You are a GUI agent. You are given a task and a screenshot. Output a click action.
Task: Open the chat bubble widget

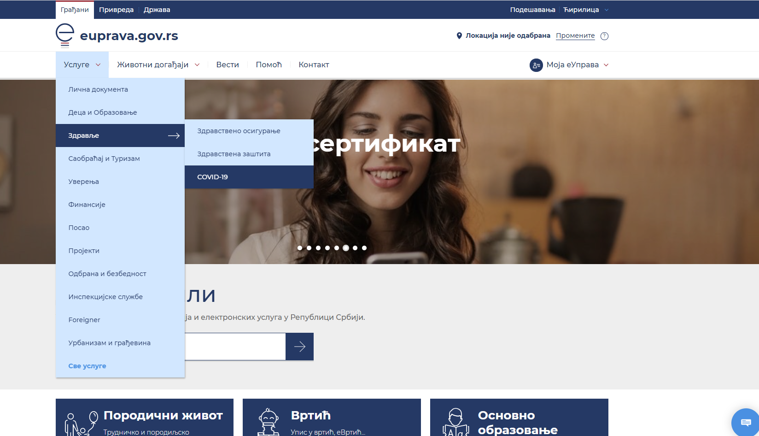(746, 422)
